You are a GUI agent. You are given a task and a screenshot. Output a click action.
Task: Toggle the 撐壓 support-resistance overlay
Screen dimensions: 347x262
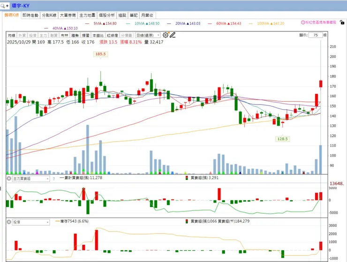coord(86,36)
